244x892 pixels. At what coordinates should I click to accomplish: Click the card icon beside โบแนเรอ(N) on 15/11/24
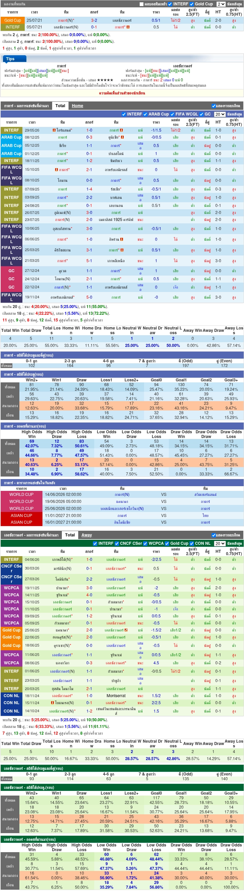[52, 702]
